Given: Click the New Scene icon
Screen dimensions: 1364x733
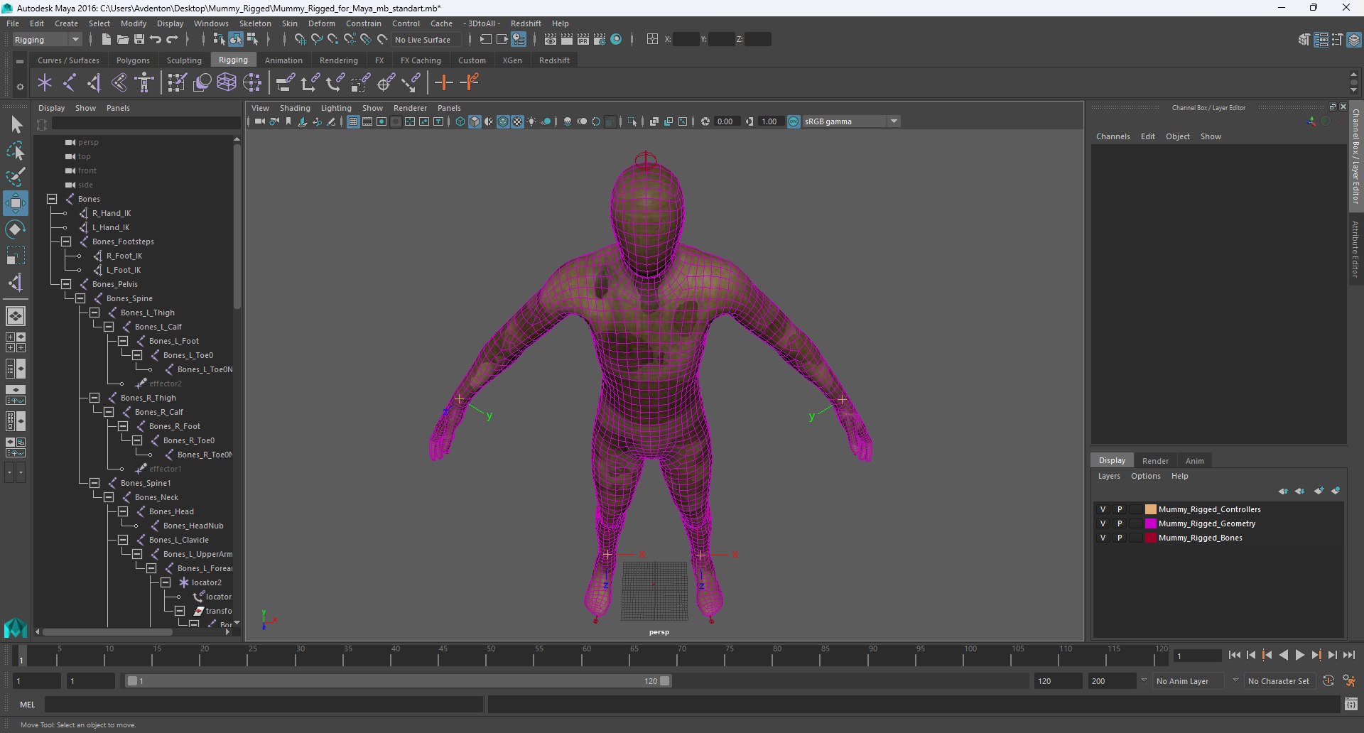Looking at the screenshot, I should [x=106, y=40].
